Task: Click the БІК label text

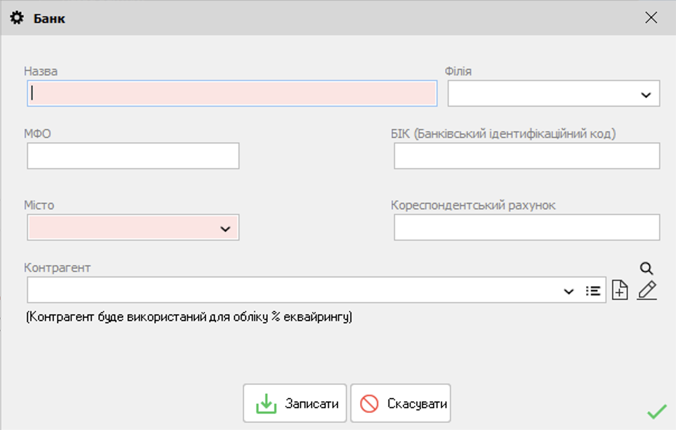Action: point(504,134)
